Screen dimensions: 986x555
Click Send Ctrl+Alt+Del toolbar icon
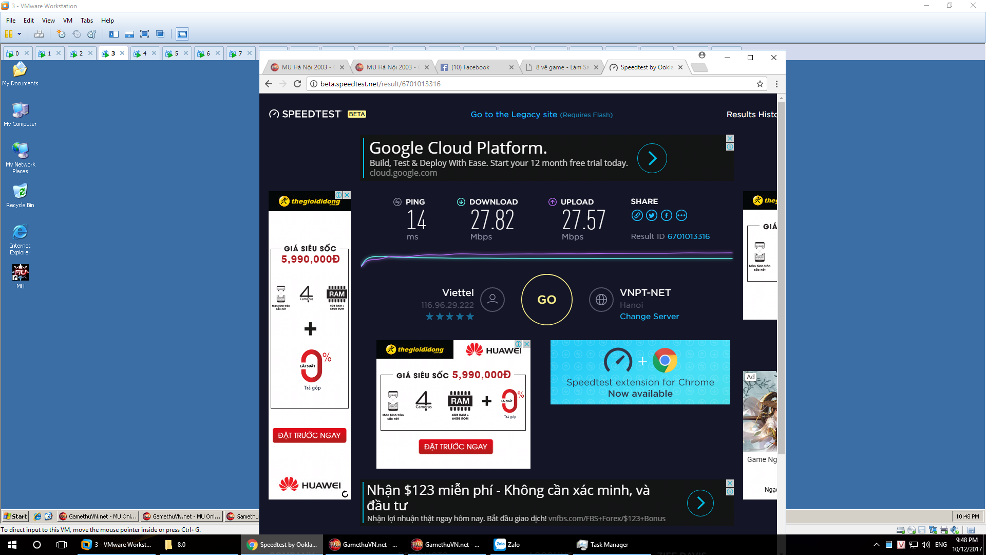pyautogui.click(x=39, y=34)
